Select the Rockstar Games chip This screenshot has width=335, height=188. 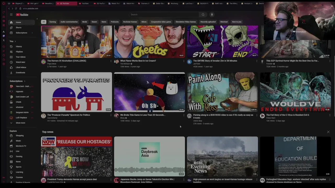(x=130, y=22)
